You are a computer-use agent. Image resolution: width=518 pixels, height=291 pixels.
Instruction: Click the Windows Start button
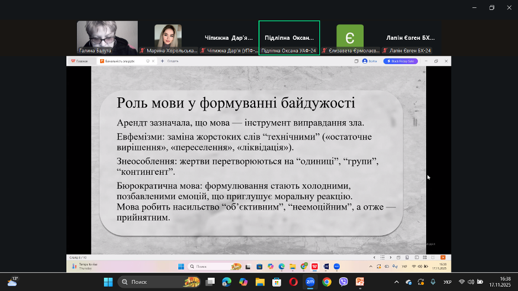108,282
